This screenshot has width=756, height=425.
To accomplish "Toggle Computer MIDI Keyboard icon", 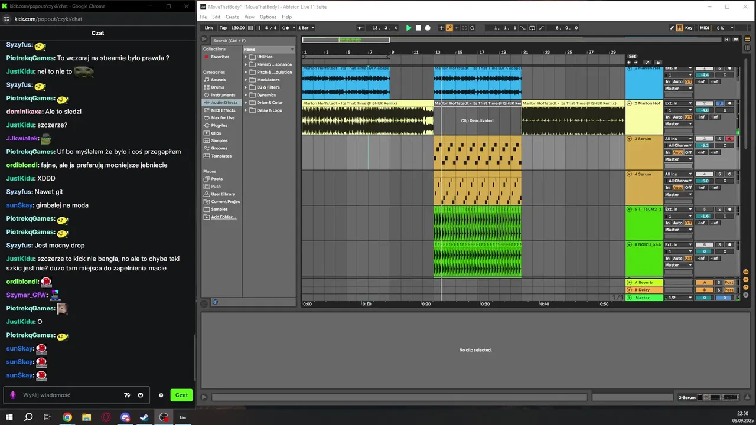I will pos(680,28).
